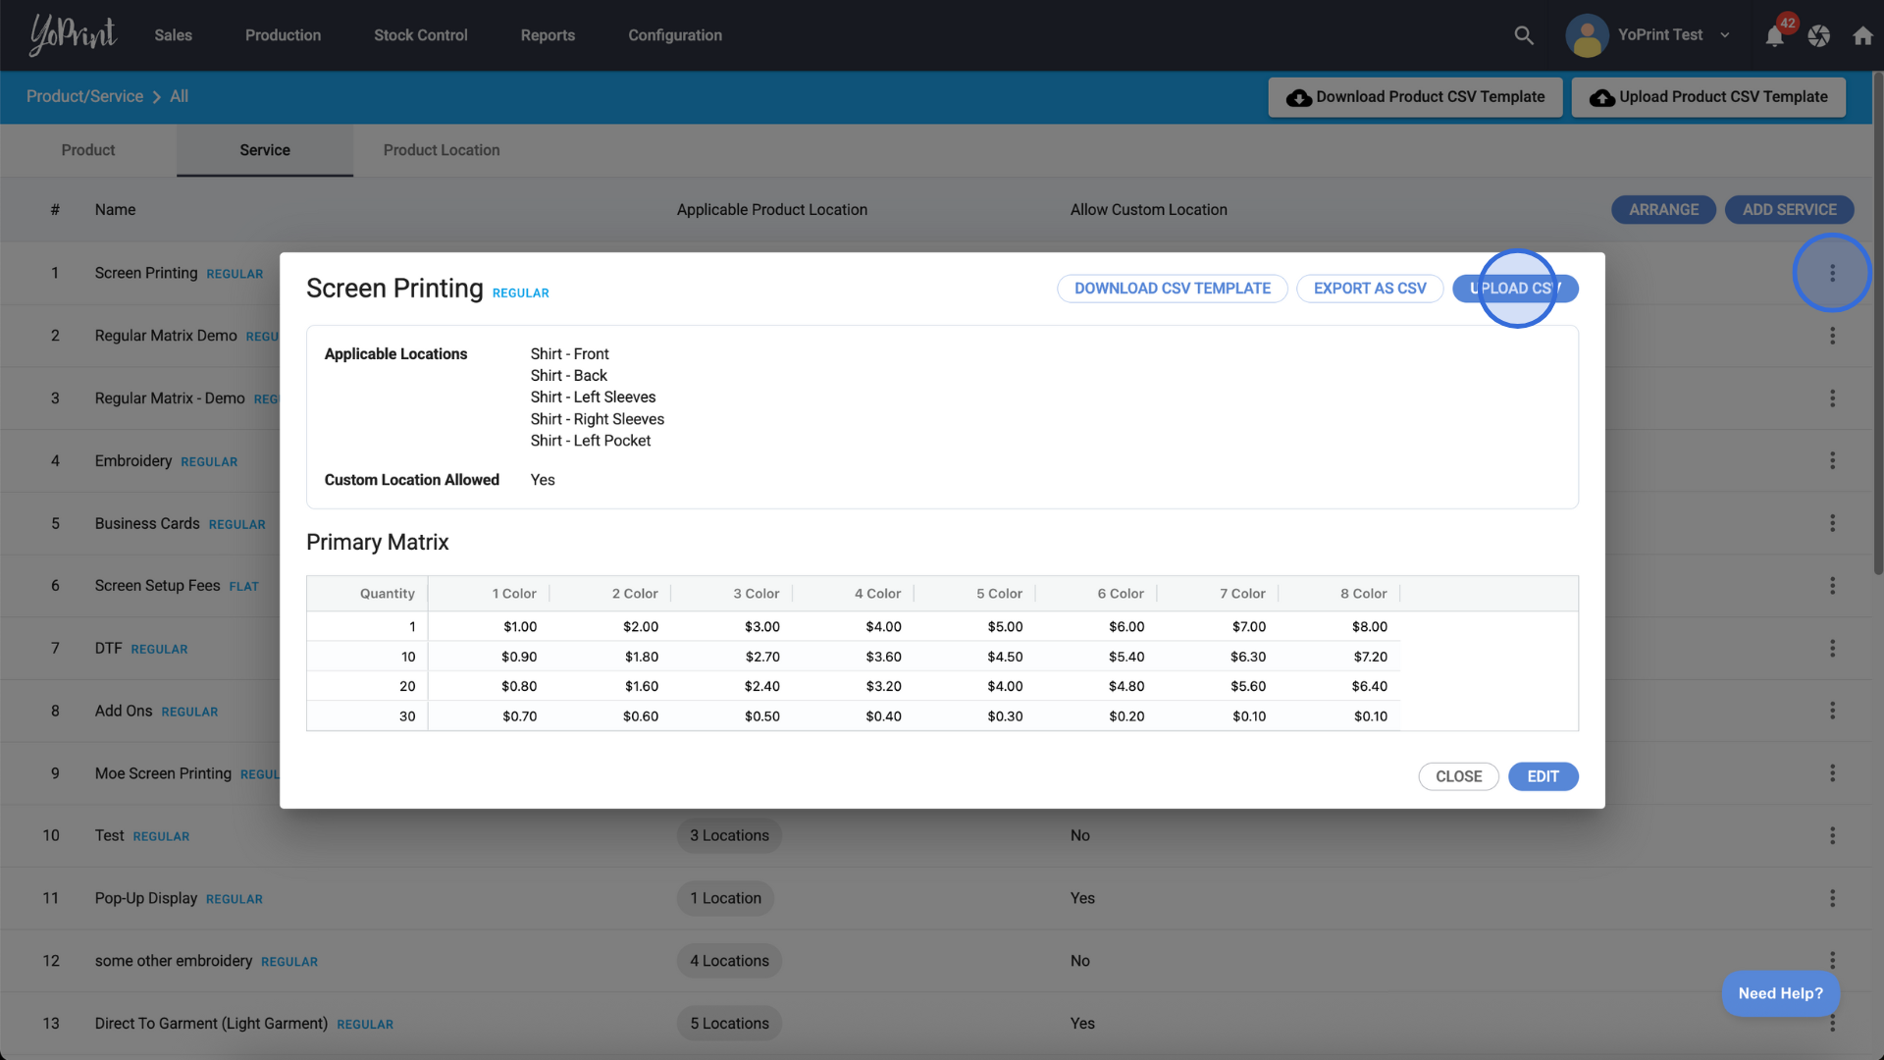This screenshot has width=1884, height=1060.
Task: Open the Configuration menu
Action: coord(675,35)
